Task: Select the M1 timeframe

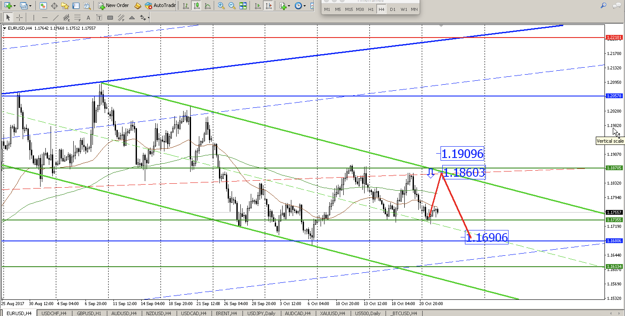Action: [327, 9]
